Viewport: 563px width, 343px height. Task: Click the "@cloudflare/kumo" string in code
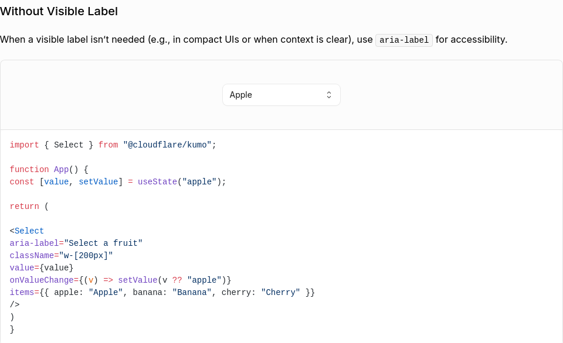coord(167,145)
